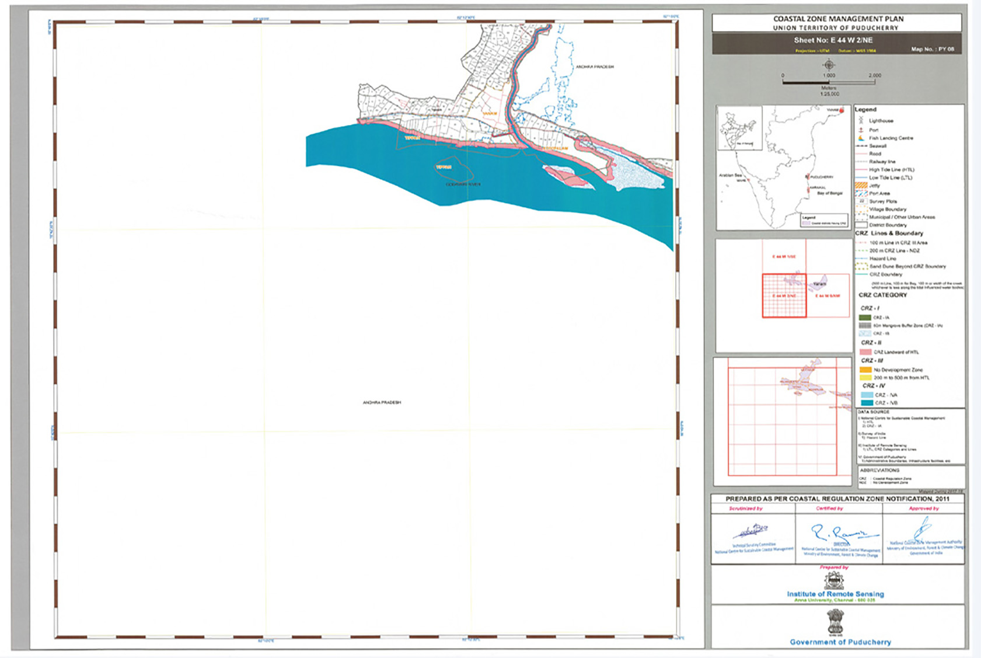Click the dark green CRZ - IA swatch

click(x=865, y=318)
